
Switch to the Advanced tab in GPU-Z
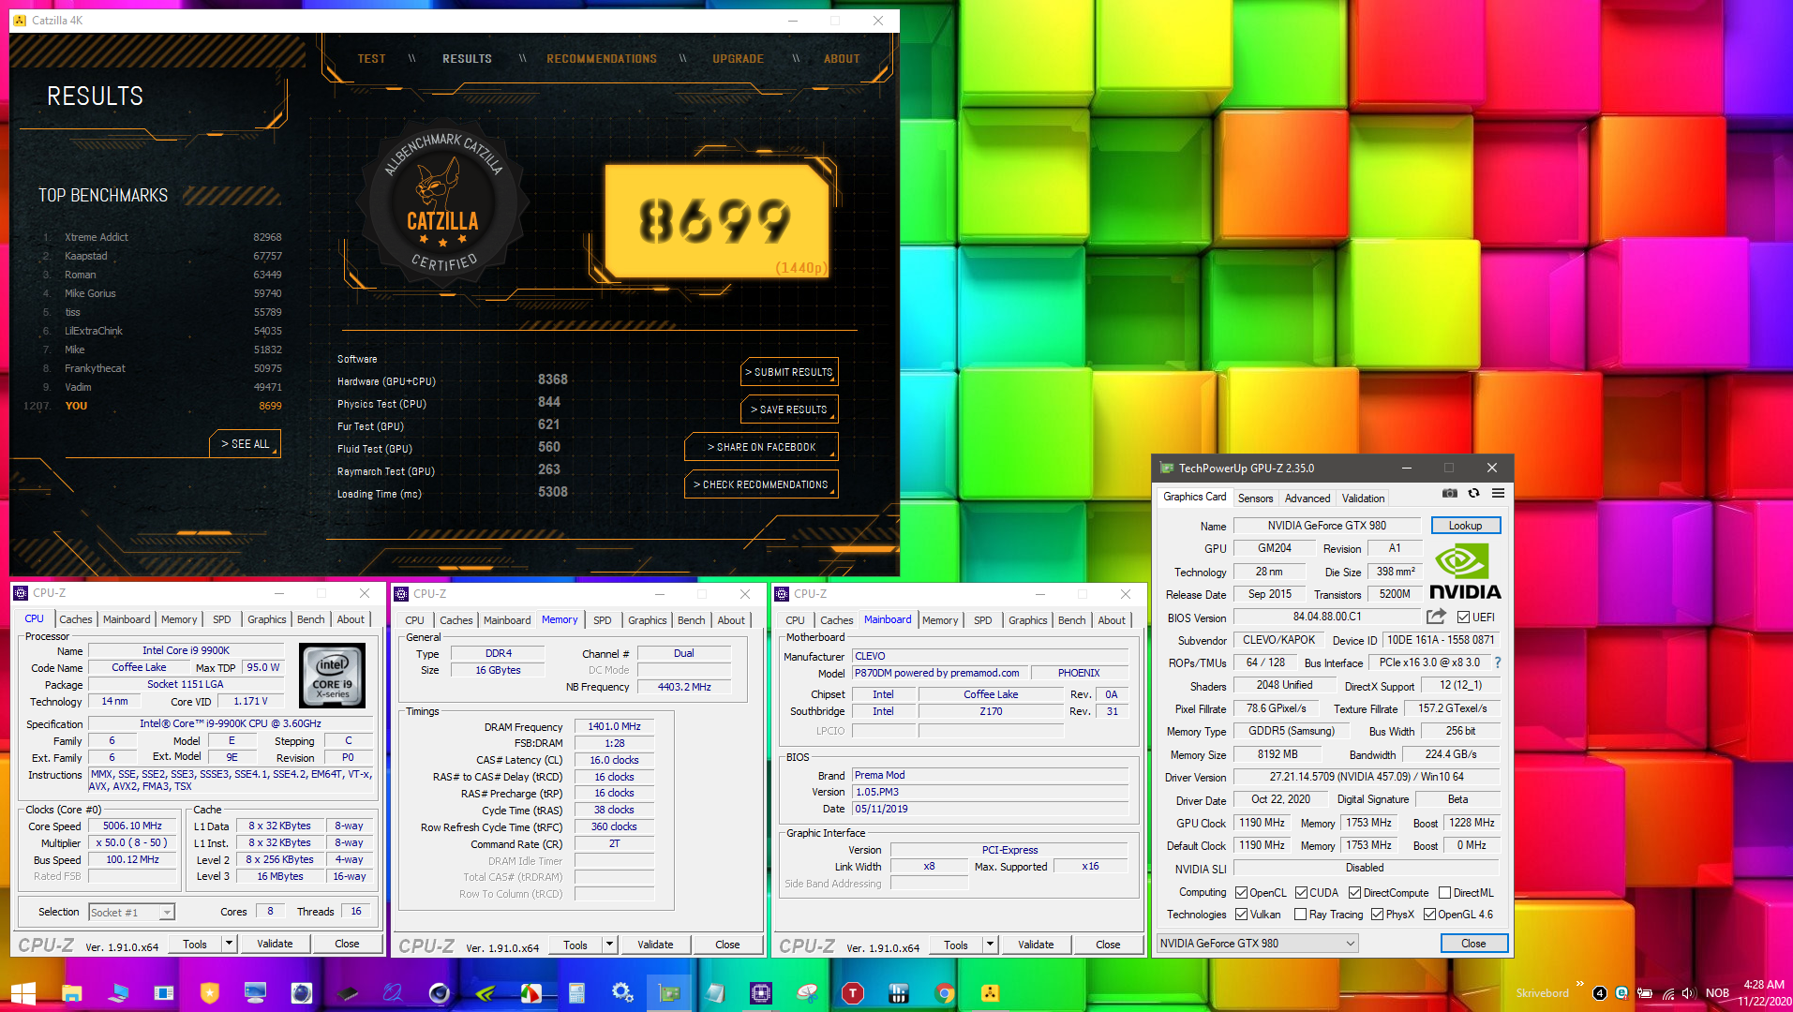1307,499
